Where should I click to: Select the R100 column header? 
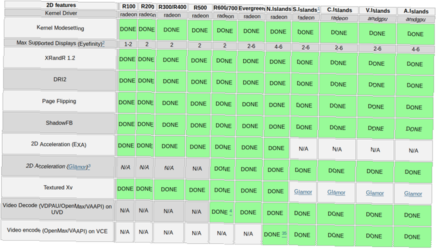coord(129,7)
